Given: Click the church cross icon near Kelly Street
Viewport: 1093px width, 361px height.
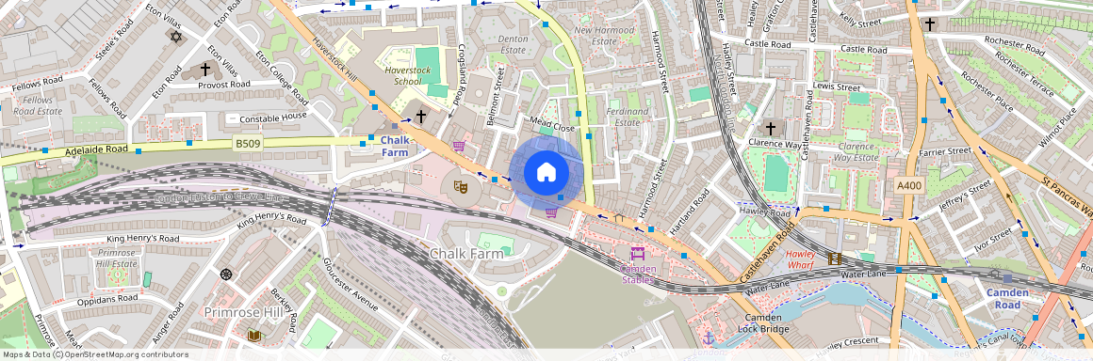Looking at the screenshot, I should tap(930, 24).
